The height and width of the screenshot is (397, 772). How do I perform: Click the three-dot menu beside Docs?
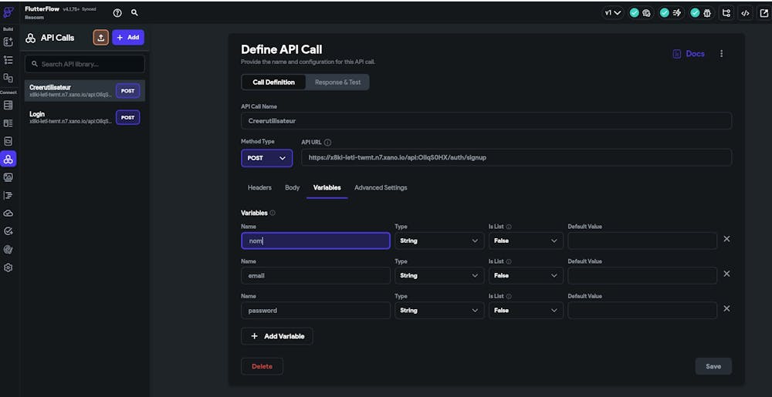coord(722,54)
